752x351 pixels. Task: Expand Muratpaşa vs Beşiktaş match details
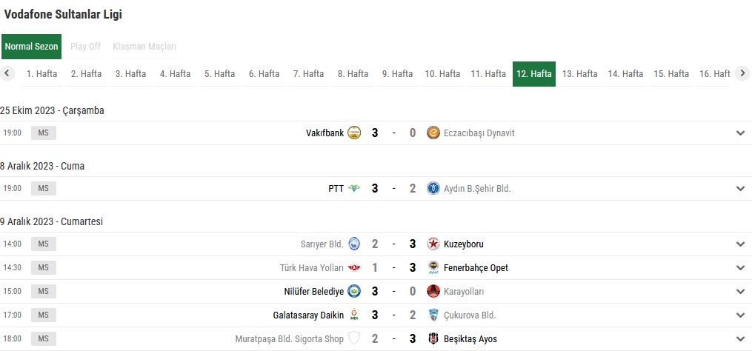point(740,339)
